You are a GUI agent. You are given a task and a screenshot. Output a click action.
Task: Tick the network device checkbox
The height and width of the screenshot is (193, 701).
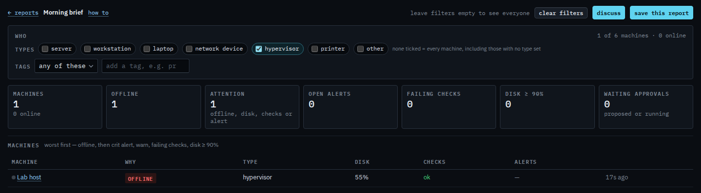pyautogui.click(x=189, y=49)
